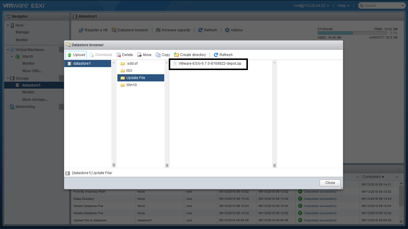Expand the Networking navigator section
This screenshot has height=229, width=408.
coord(8,107)
